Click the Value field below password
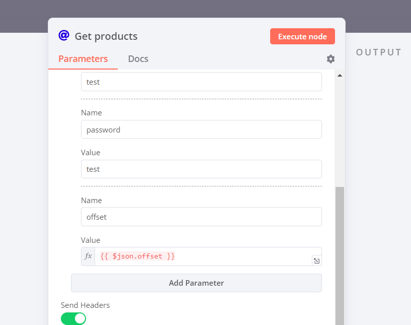This screenshot has height=325, width=411. click(201, 169)
